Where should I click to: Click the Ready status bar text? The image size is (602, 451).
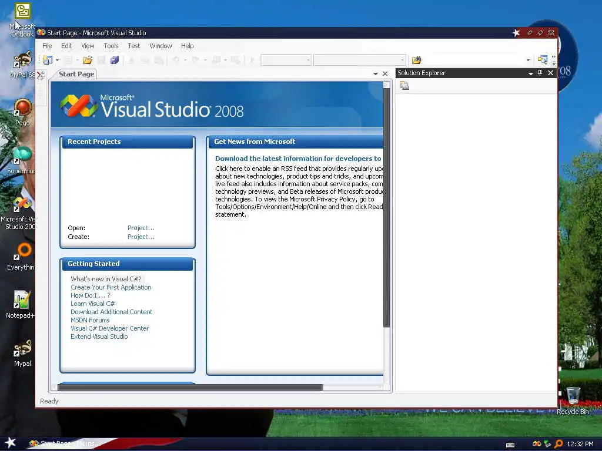point(49,400)
